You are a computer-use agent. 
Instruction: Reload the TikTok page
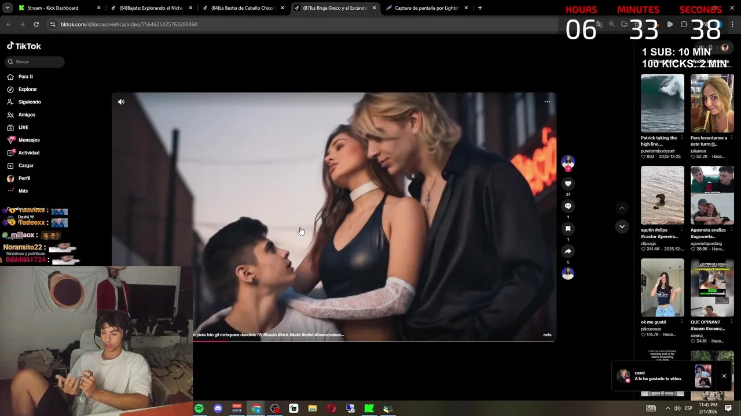[x=36, y=24]
